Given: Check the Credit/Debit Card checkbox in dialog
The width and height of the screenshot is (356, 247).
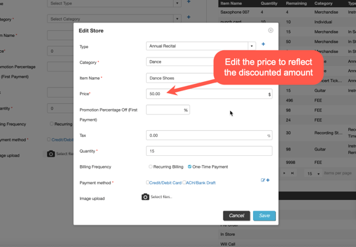Looking at the screenshot, I should (147, 182).
